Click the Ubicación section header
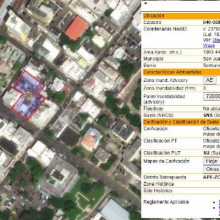 tap(182, 15)
